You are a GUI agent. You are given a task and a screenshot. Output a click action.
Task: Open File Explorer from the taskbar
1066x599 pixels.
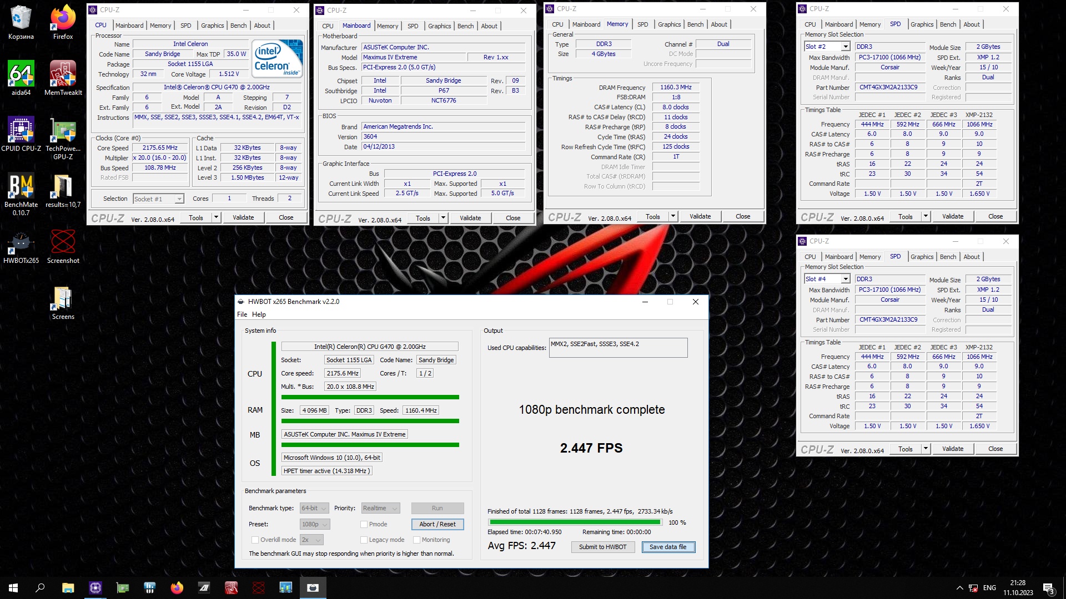68,588
